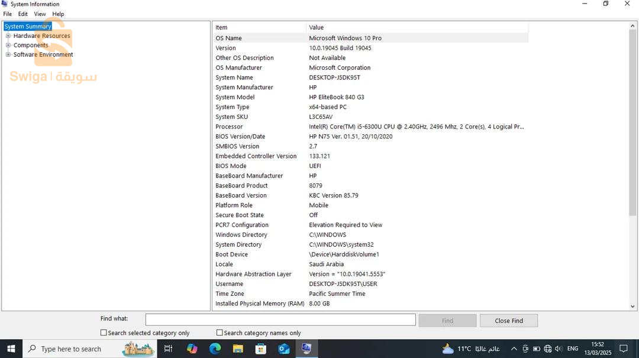Screen dimensions: 639x358
Task: Click the Find button
Action: [x=447, y=320]
